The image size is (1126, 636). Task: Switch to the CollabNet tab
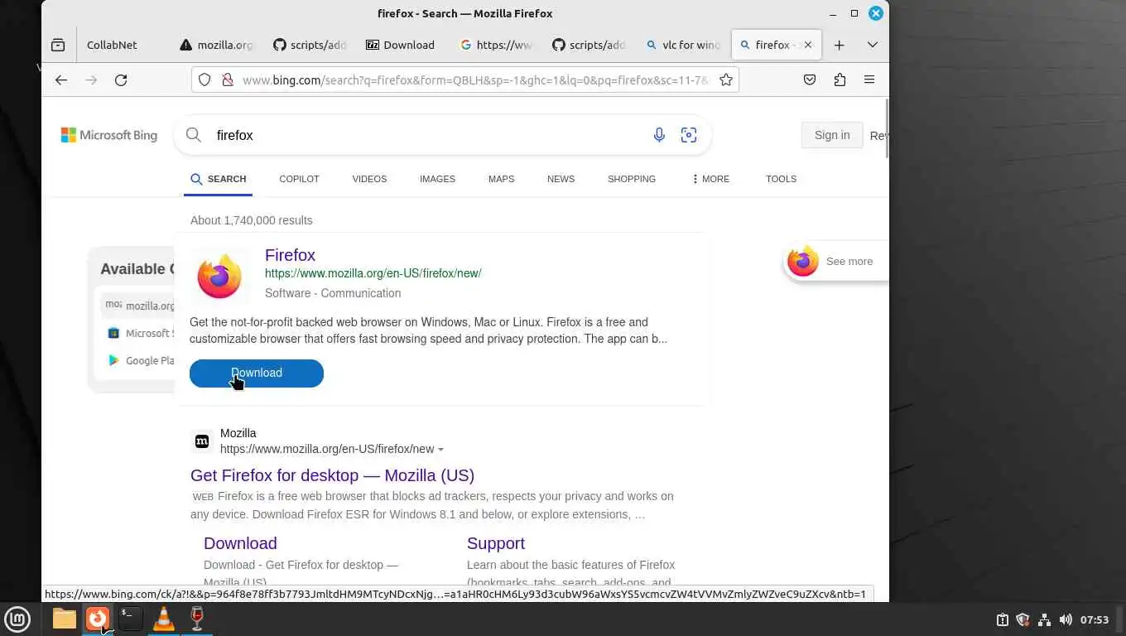(112, 45)
